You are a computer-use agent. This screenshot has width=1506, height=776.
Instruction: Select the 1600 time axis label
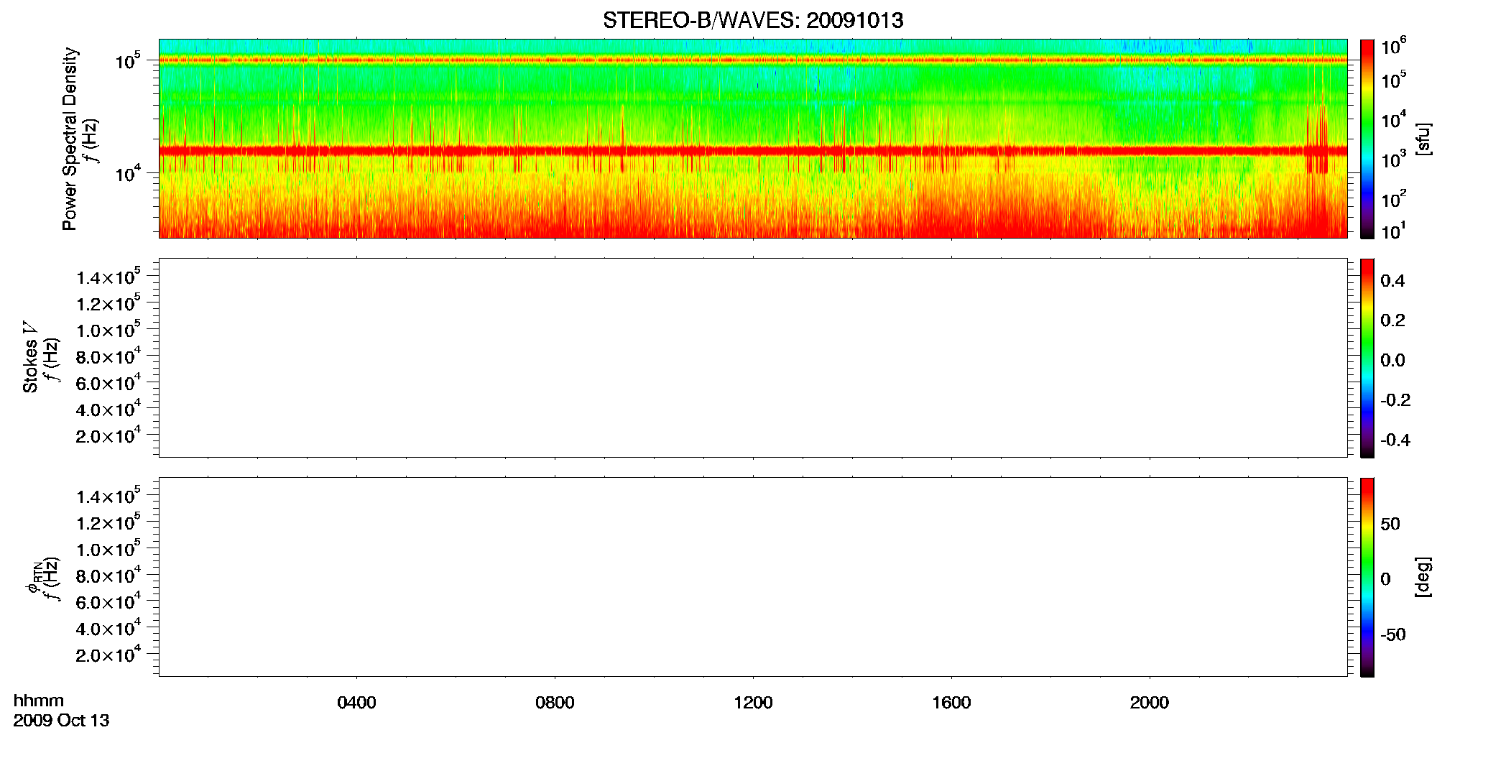click(x=951, y=703)
